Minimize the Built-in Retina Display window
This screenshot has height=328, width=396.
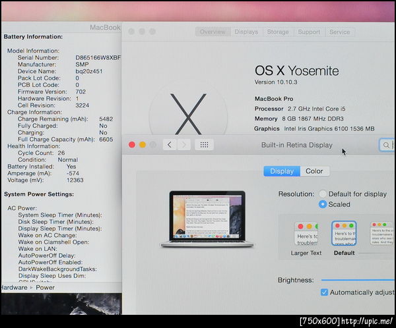(143, 145)
